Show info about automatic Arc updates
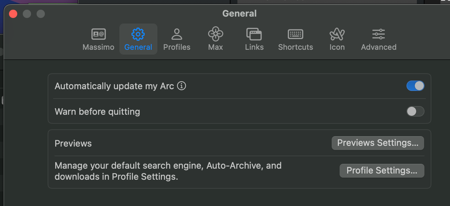 182,86
